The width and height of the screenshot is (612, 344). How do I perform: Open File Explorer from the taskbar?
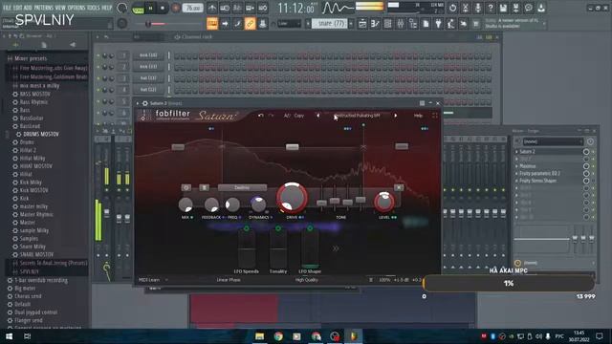(x=259, y=336)
